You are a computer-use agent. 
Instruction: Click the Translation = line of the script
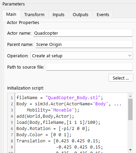(58, 141)
